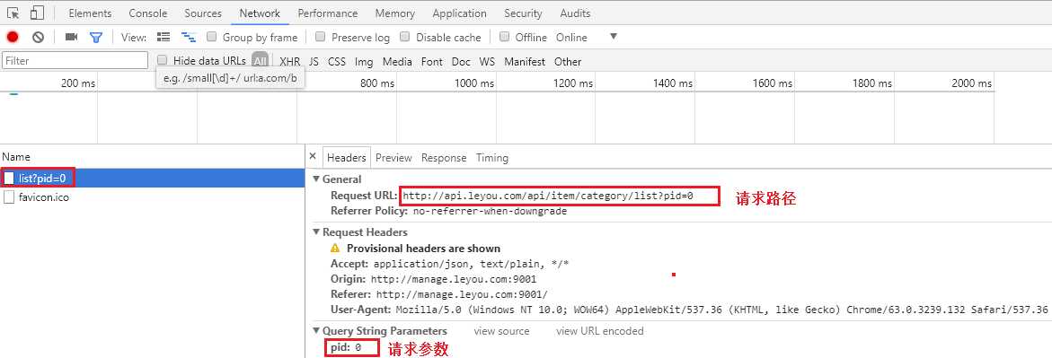
Task: Click the Origin header value
Action: (454, 279)
